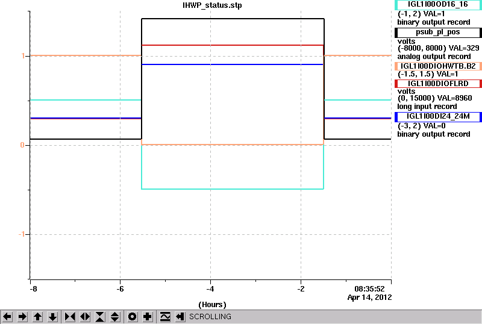Click the (-1.5, 1.5) VAL=1 range text

pyautogui.click(x=428, y=74)
